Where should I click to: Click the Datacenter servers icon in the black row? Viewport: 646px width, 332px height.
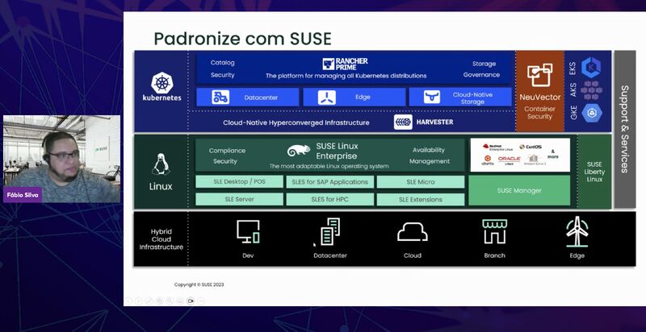pos(330,231)
